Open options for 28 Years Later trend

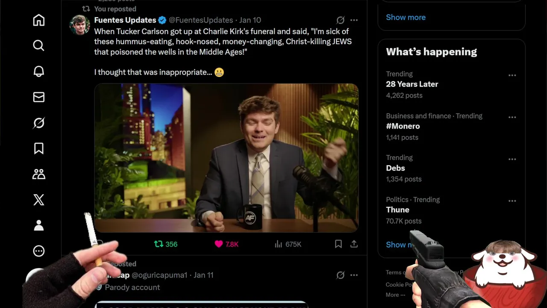pos(512,75)
